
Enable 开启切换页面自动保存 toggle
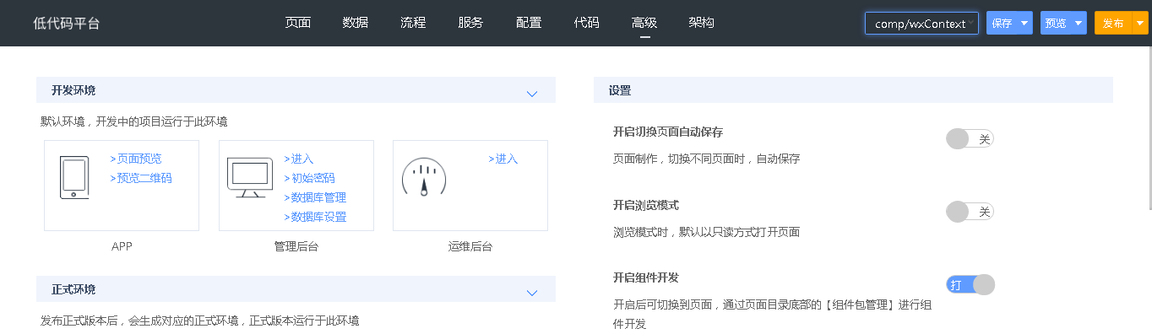(x=970, y=139)
